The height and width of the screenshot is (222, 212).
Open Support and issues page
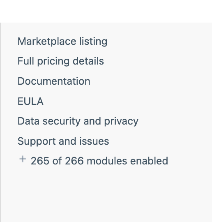63,141
